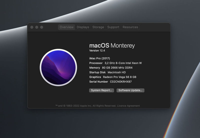The image size is (200, 138).
Task: Click the Macintosh HD startup disk value
Action: 117,72
